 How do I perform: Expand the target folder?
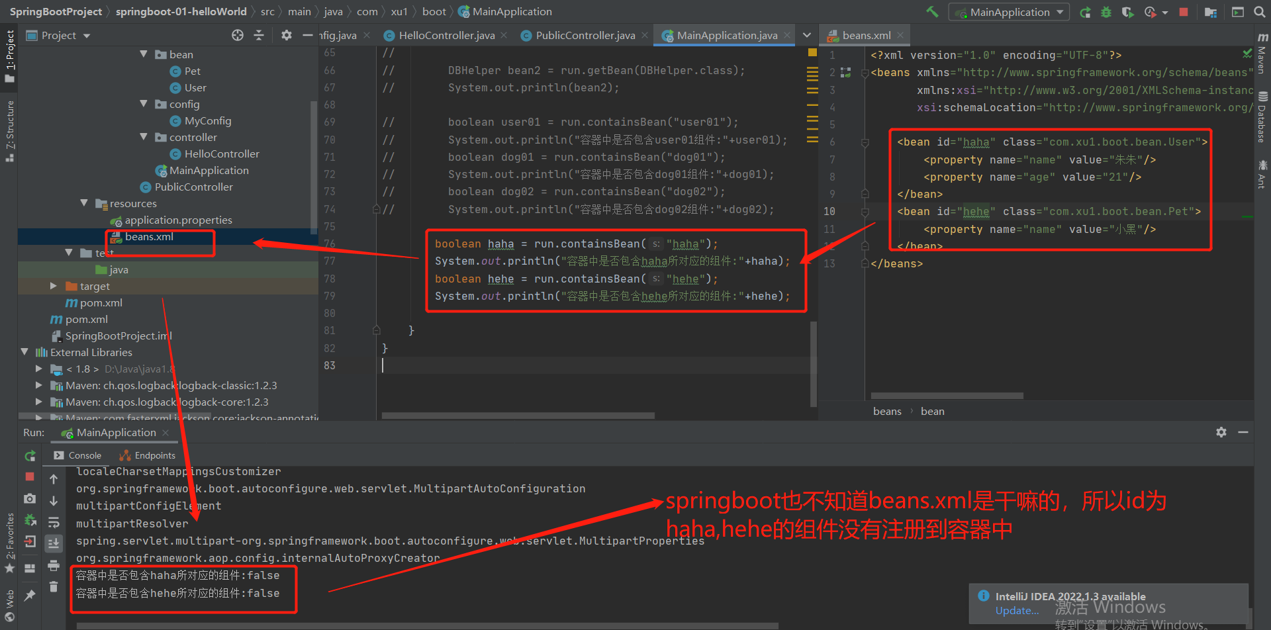[53, 286]
